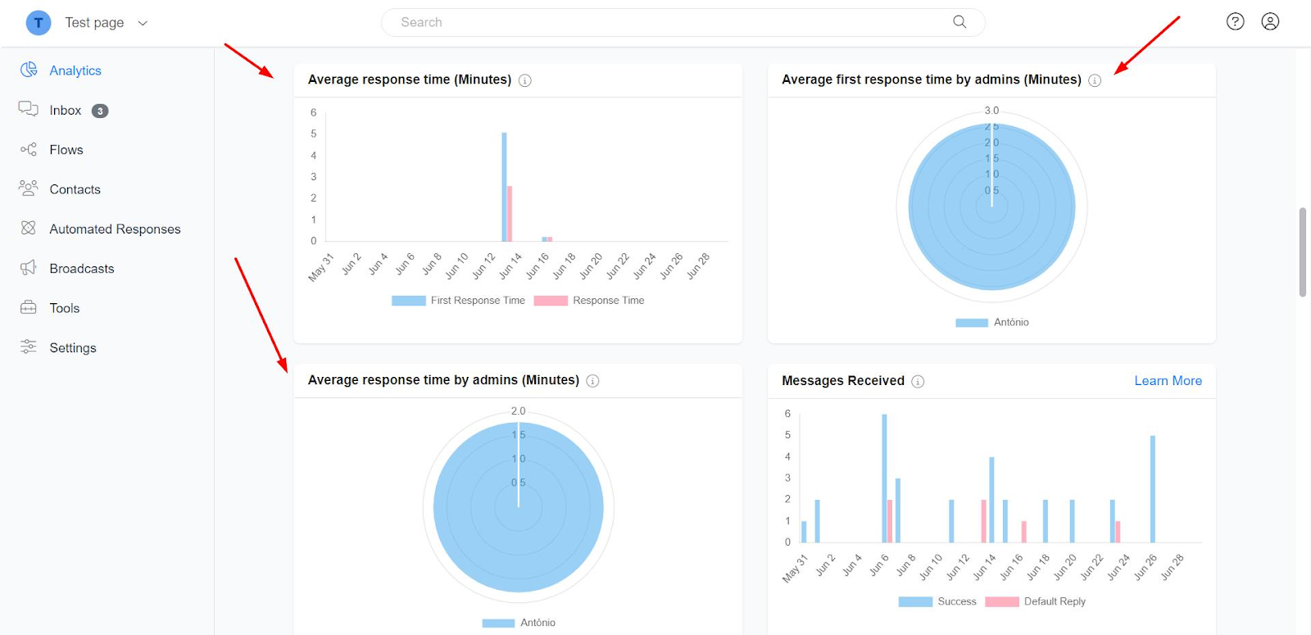Expand the Test page dropdown chevron
1311x635 pixels.
[143, 23]
